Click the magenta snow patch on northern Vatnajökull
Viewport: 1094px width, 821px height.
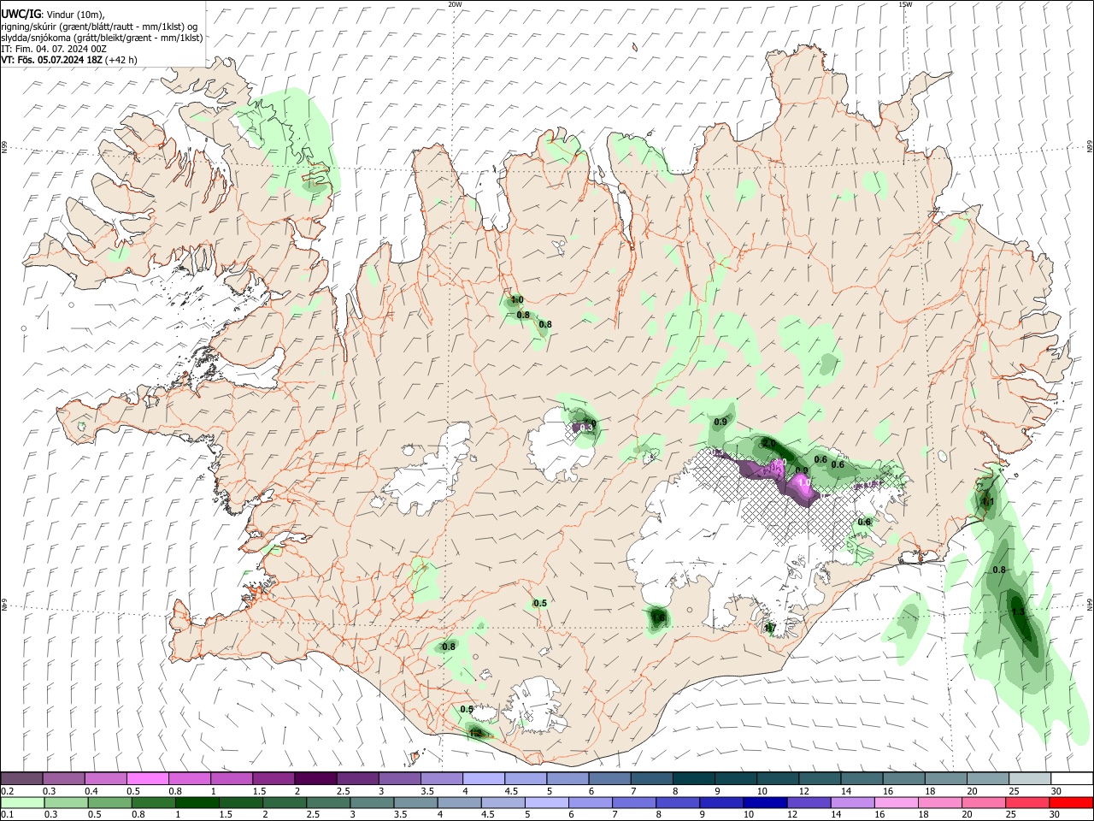pyautogui.click(x=802, y=486)
